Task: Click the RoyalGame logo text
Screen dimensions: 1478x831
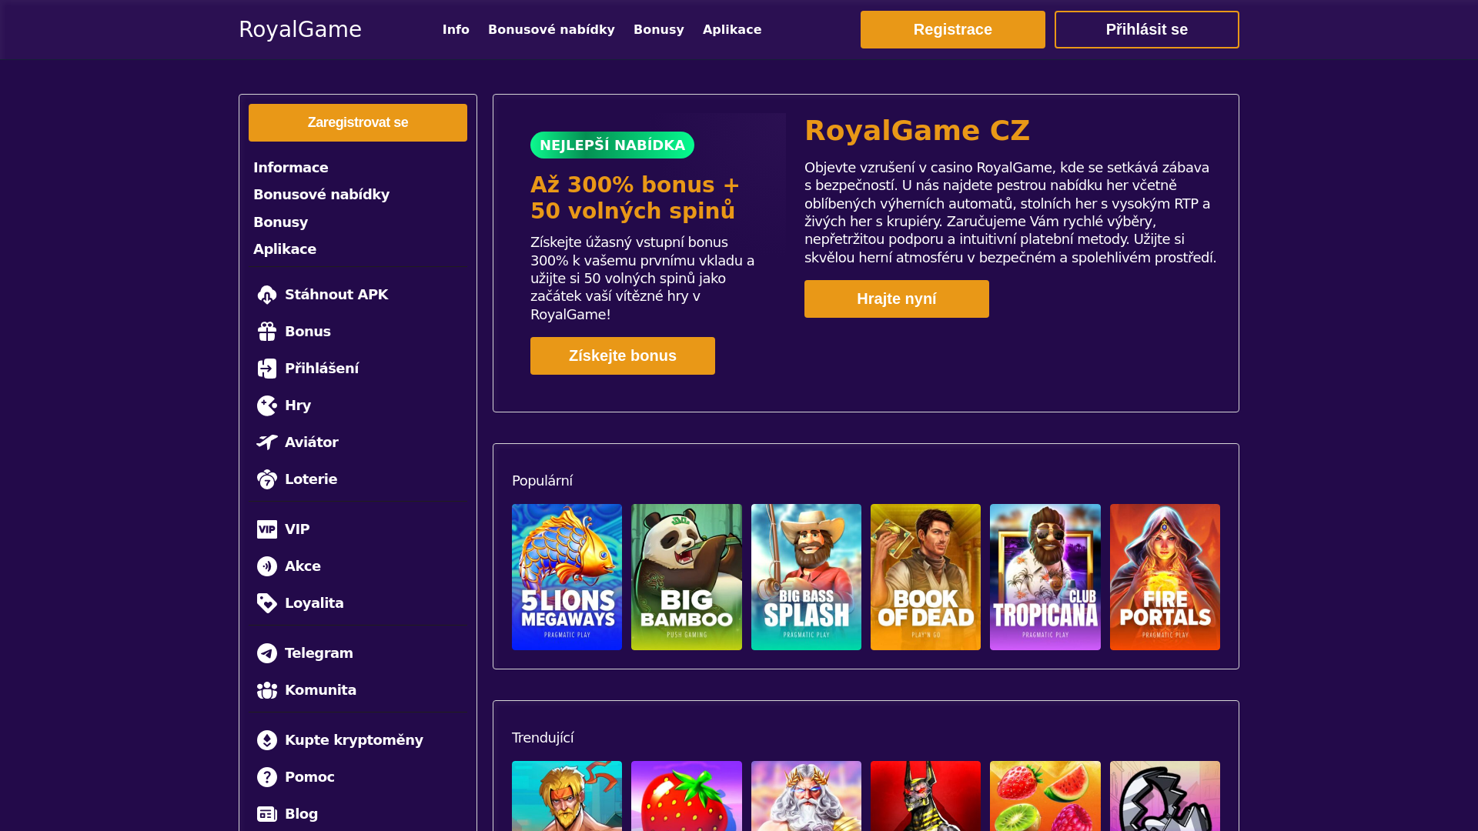Action: pyautogui.click(x=300, y=29)
